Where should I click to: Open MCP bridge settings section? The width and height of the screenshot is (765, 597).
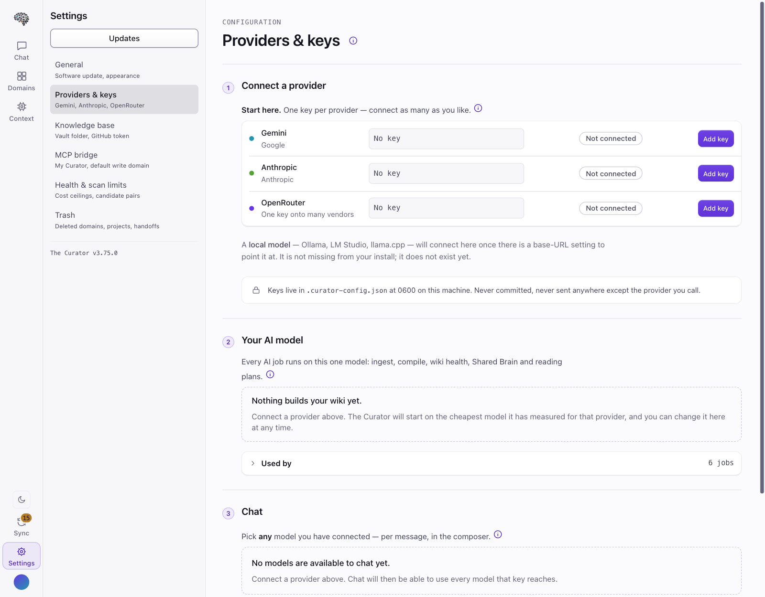(x=124, y=160)
